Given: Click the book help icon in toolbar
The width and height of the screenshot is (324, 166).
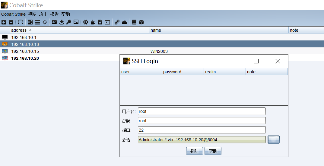Looking at the screenshot, I should [134, 22].
